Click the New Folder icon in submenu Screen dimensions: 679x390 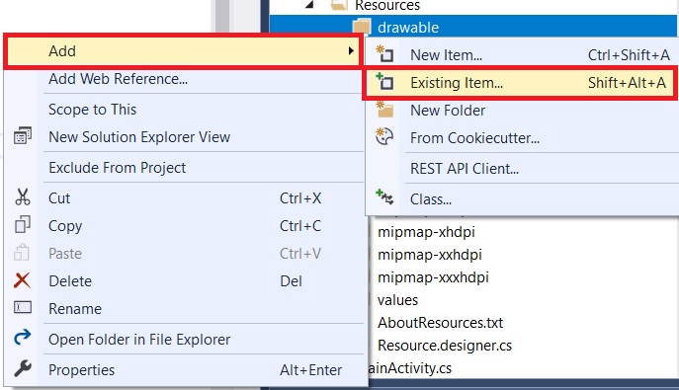[384, 110]
